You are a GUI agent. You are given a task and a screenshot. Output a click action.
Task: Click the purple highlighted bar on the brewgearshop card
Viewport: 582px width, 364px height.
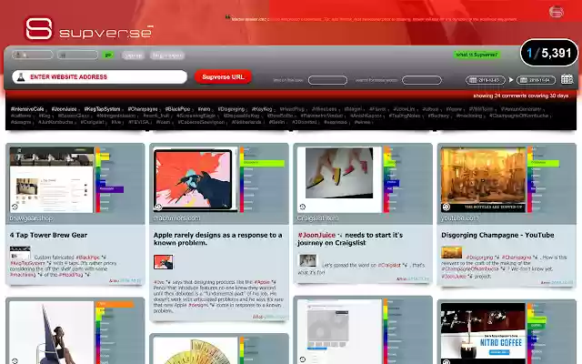point(111,189)
